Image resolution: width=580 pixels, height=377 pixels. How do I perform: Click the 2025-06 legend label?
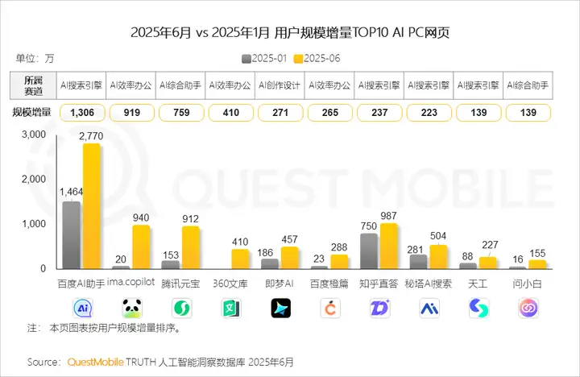tap(321, 59)
